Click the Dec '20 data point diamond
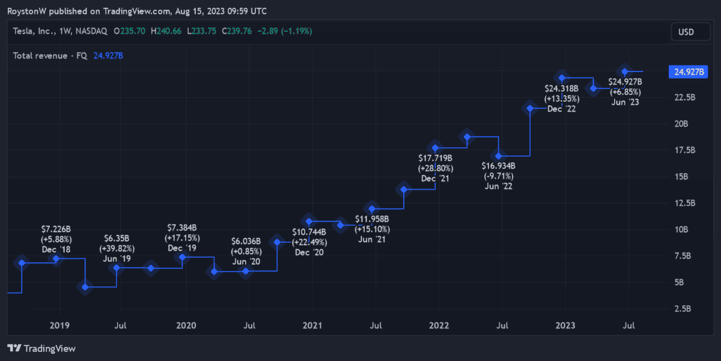Screen dimensions: 721x361 coord(309,222)
